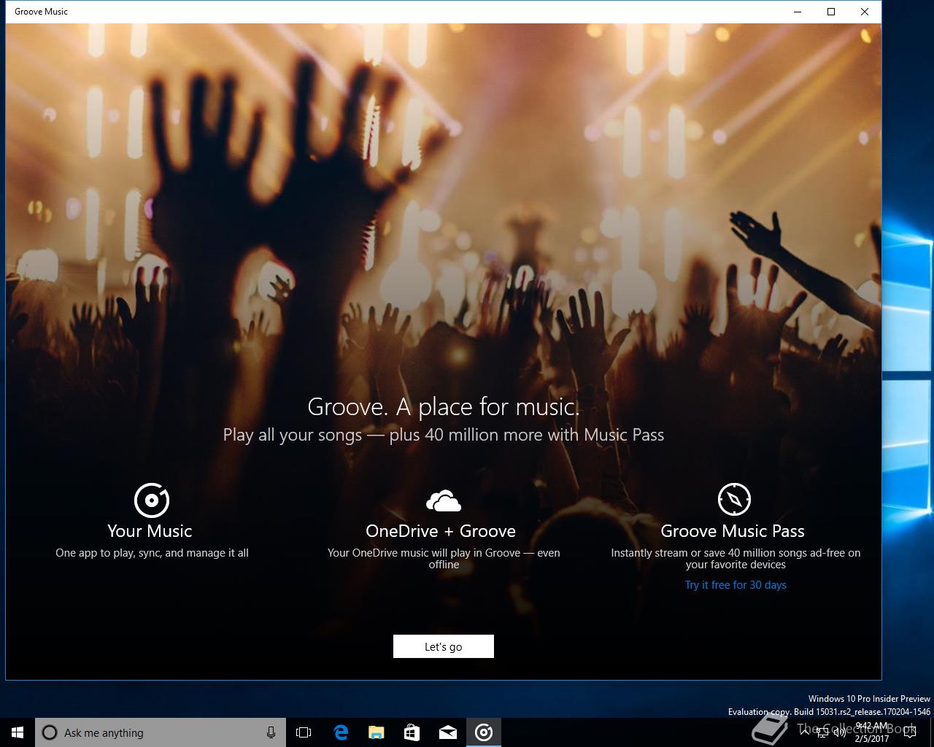Click 'One app to play, sync, and manage' text

(x=152, y=553)
